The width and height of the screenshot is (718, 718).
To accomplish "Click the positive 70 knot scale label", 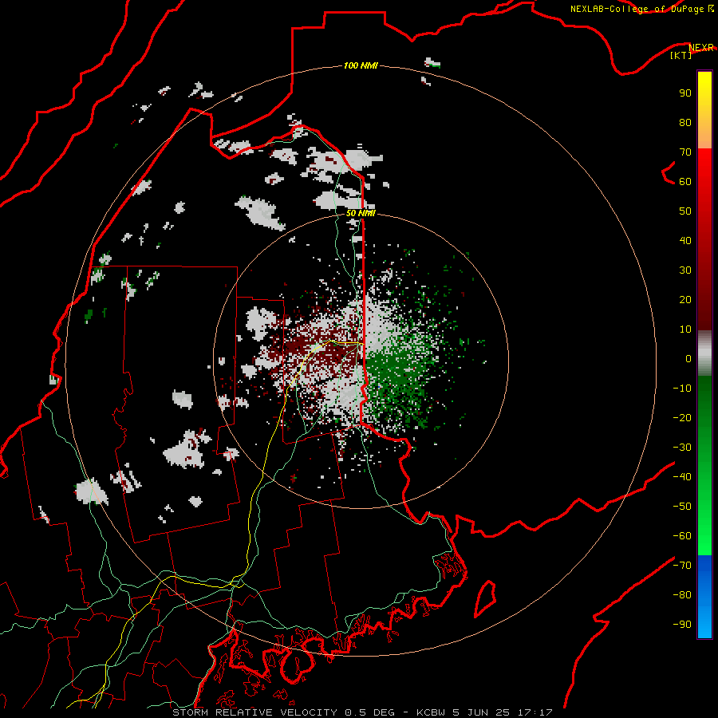I will 685,152.
